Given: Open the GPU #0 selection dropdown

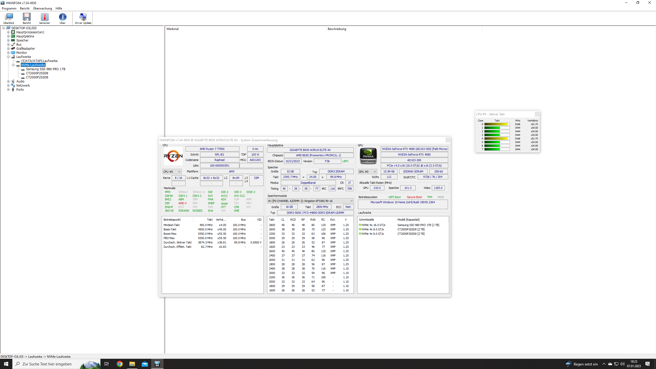Looking at the screenshot, I should tap(367, 171).
